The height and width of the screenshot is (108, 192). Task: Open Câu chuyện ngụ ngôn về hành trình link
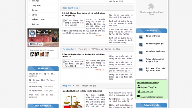click(x=121, y=16)
